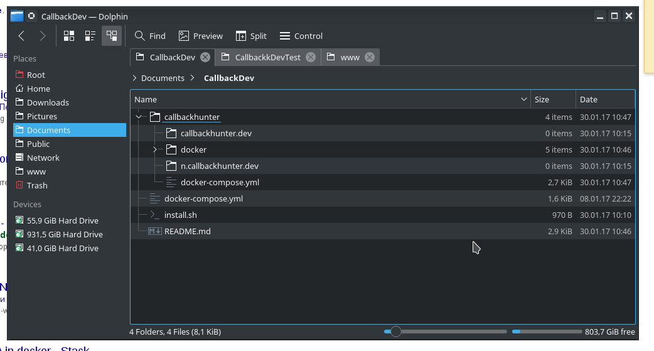Close the CallbackkDevTest tab
654x351 pixels.
(311, 57)
